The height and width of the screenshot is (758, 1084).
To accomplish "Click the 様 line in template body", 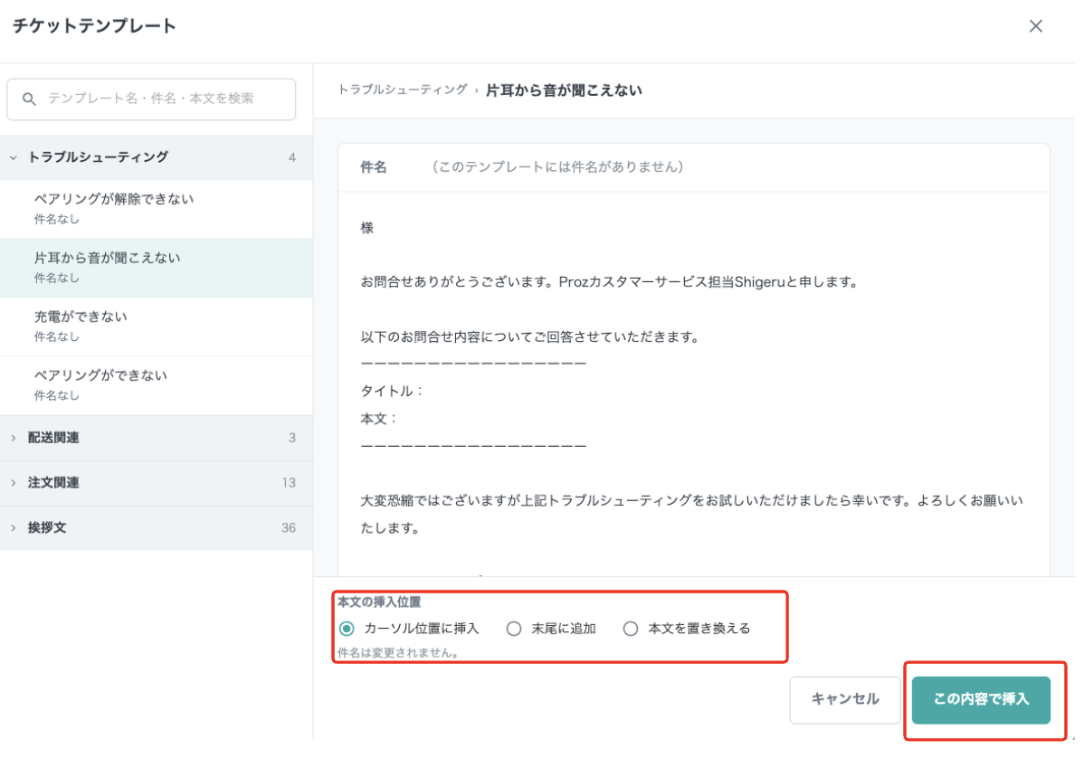I will click(367, 227).
